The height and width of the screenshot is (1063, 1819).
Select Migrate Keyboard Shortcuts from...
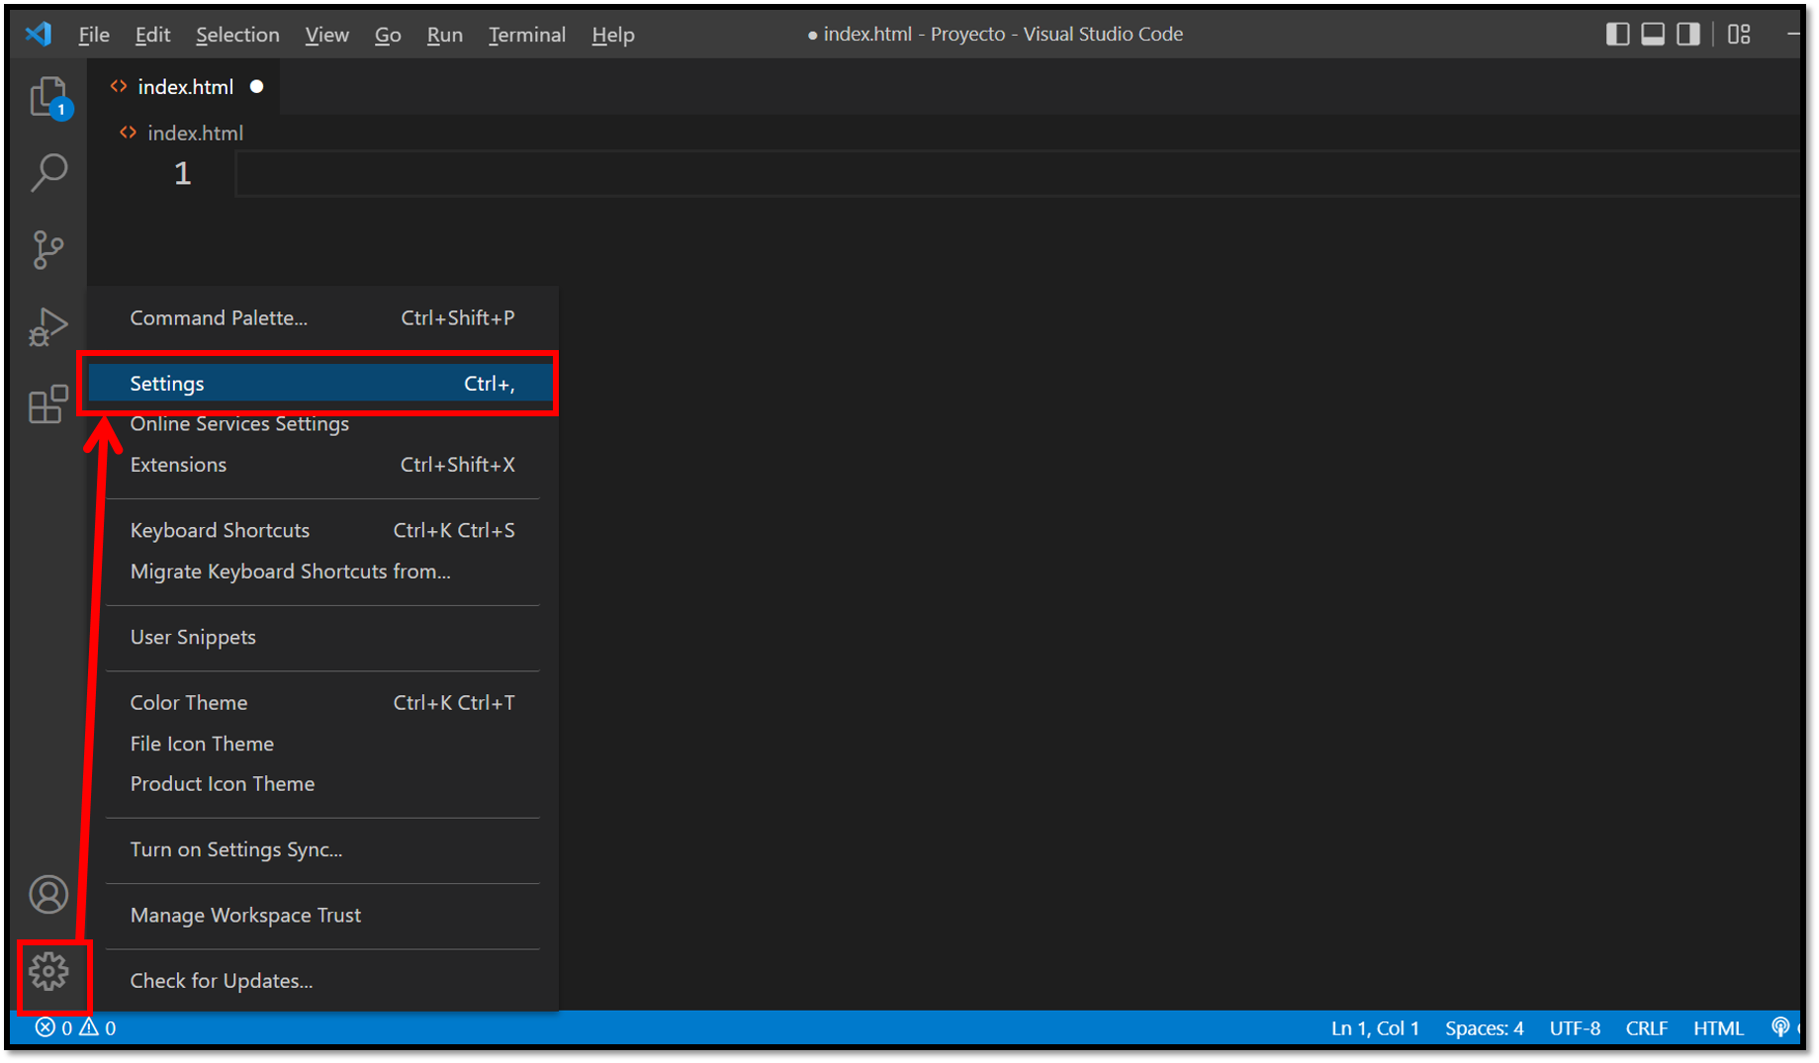coord(322,572)
